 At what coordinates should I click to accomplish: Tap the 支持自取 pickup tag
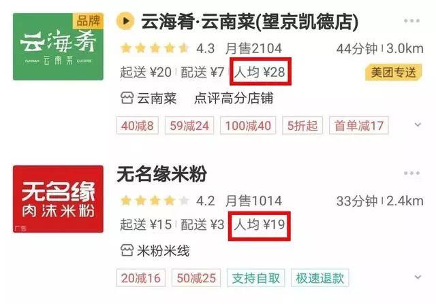[256, 278]
